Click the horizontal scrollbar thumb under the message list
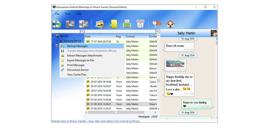Image resolution: width=269 pixels, height=134 pixels. pos(116,112)
